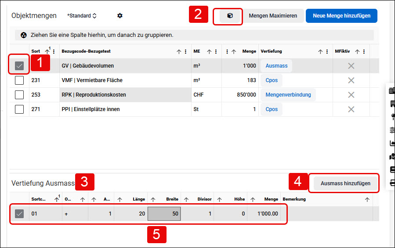Sort the upper Menge column arrow
The width and height of the screenshot is (395, 248).
click(x=234, y=51)
